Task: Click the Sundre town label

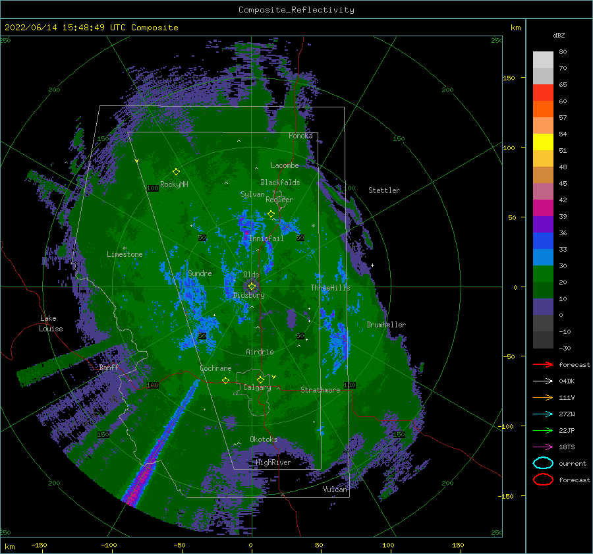Action: click(x=200, y=273)
